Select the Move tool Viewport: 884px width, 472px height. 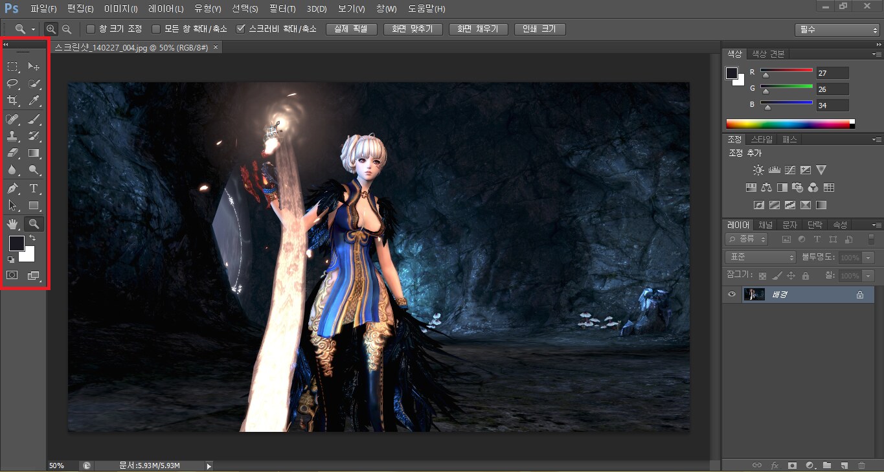coord(34,67)
